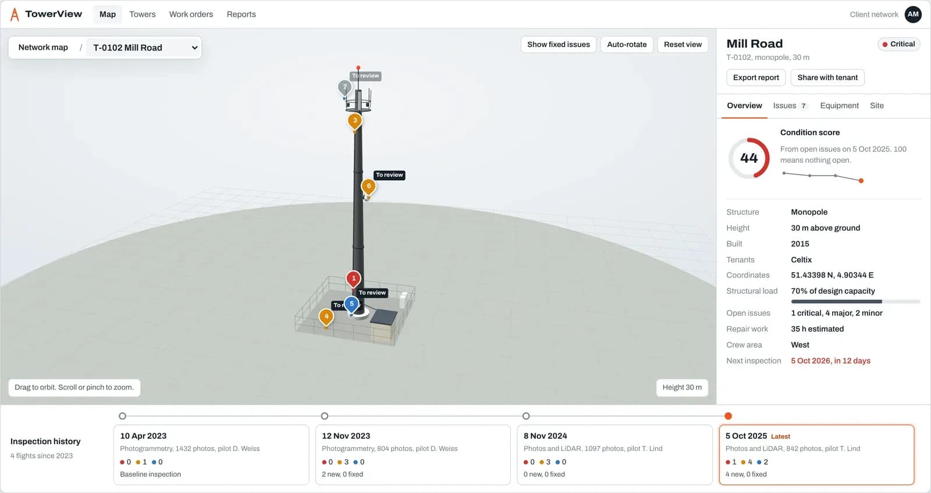Image resolution: width=931 pixels, height=493 pixels.
Task: Select the 10 Apr 2023 timeline marker
Action: click(x=122, y=416)
